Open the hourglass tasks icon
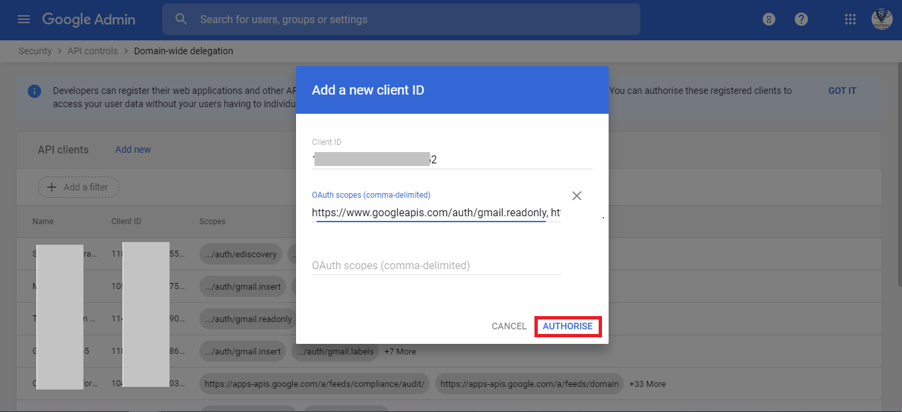Viewport: 902px width, 412px height. tap(769, 19)
